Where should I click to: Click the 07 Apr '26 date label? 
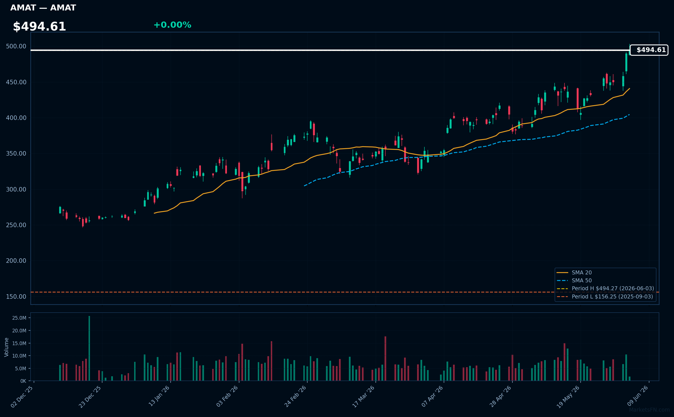pos(432,397)
